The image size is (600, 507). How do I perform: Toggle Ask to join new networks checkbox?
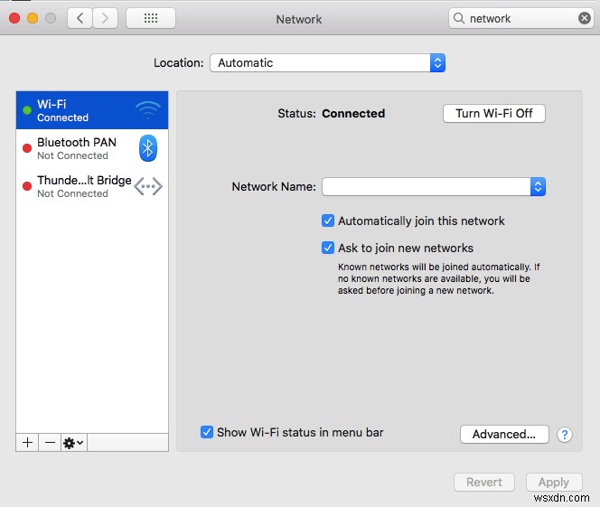(327, 248)
